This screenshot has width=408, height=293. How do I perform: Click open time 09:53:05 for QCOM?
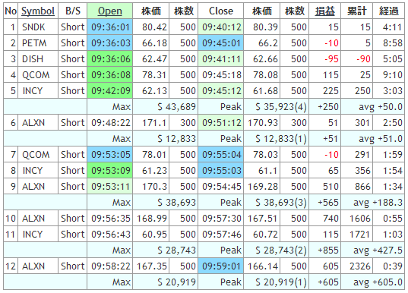[x=110, y=155]
